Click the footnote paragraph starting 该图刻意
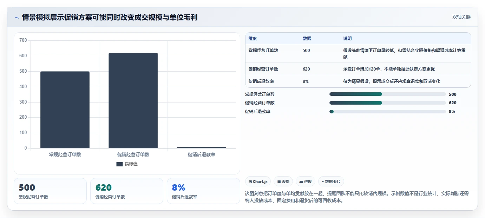The image size is (485, 218). (x=357, y=197)
